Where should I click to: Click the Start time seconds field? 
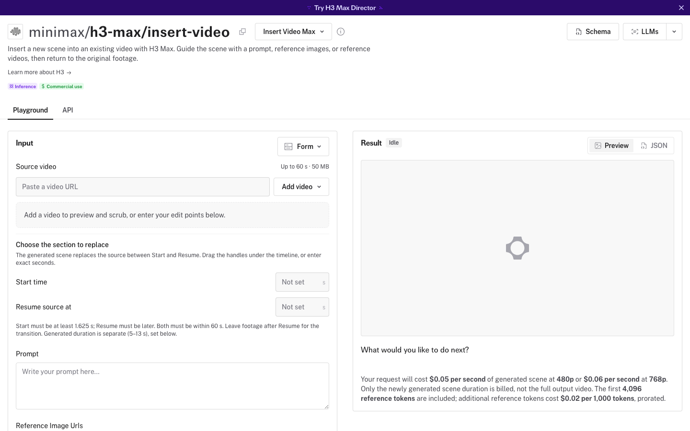point(302,282)
